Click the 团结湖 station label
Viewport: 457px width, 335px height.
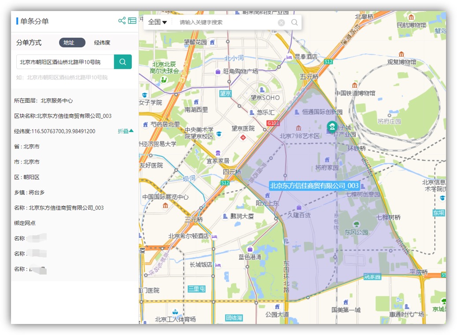(x=234, y=317)
